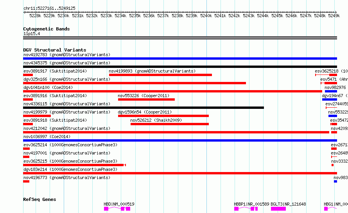Open the dgv325n166 variant label
Screen dimensions: 348x213
[67, 79]
